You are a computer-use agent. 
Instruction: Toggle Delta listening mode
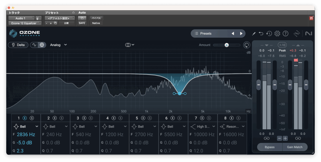pyautogui.click(x=18, y=45)
